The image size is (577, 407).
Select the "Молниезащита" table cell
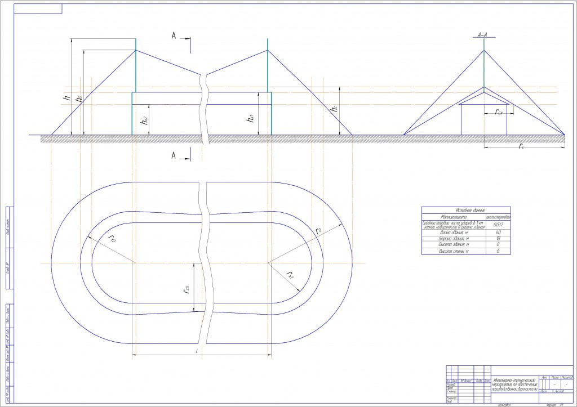(454, 217)
